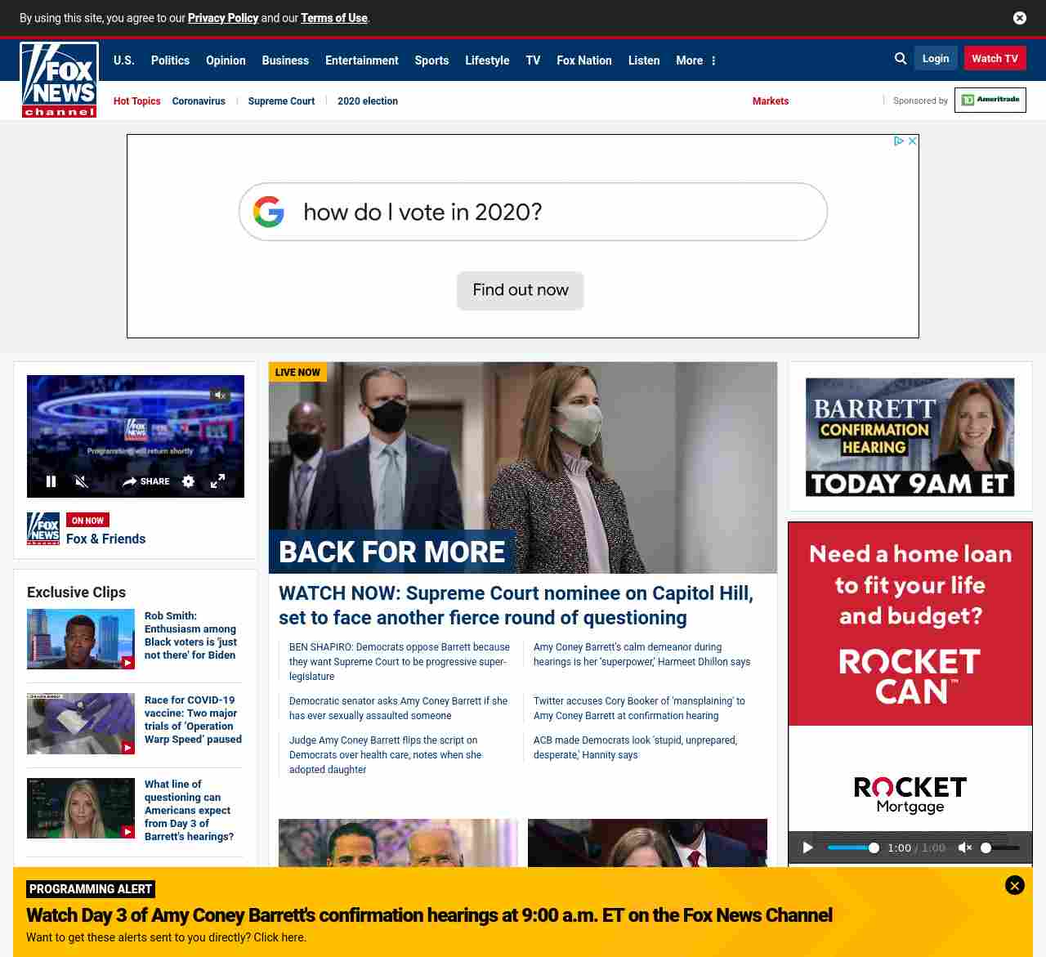The height and width of the screenshot is (957, 1046).
Task: Share the live video stream
Action: coord(146,481)
